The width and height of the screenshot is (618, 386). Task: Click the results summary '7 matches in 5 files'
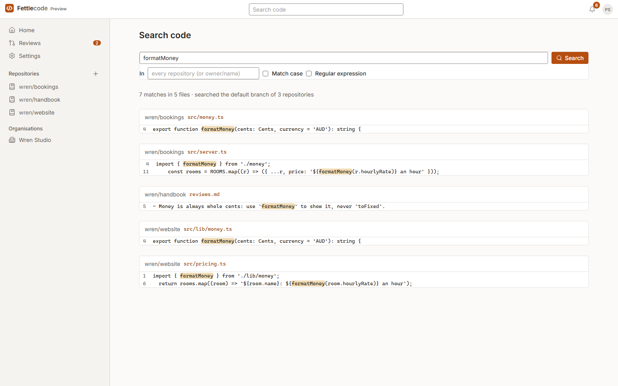164,94
